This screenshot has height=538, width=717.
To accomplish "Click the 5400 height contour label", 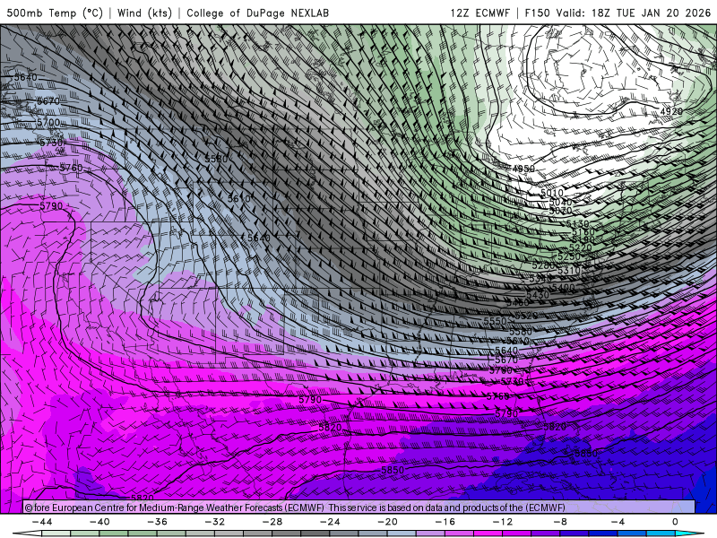I will [564, 288].
